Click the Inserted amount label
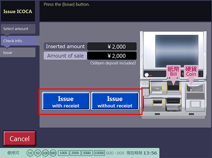This screenshot has width=212, height=158. (65, 46)
